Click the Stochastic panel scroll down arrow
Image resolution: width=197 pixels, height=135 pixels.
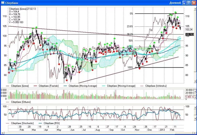[195, 118]
